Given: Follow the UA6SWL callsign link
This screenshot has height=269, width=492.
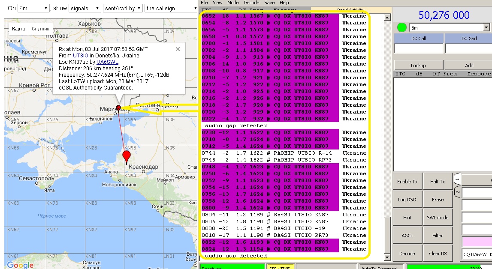Looking at the screenshot, I should click(x=107, y=62).
